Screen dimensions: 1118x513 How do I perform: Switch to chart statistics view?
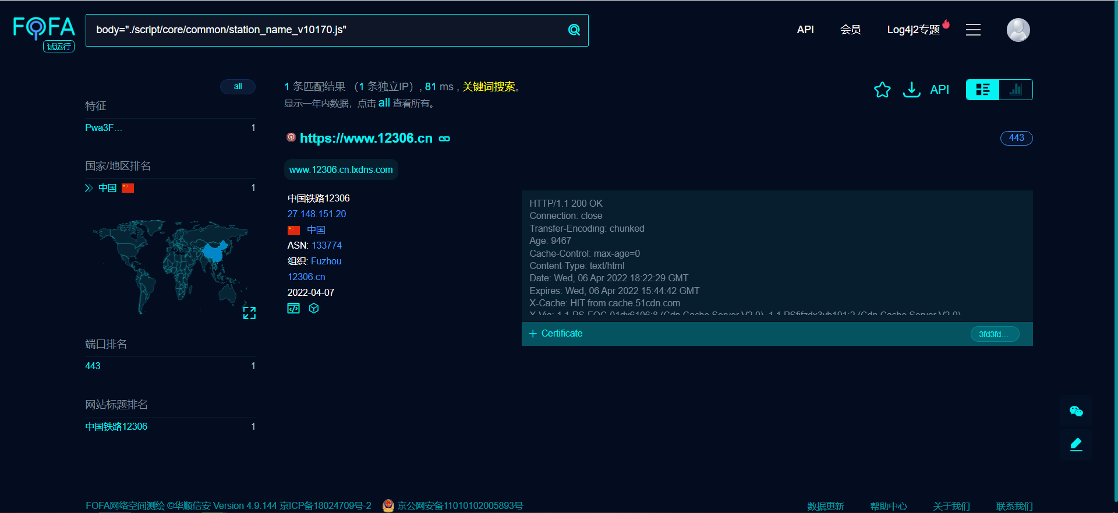point(1016,90)
